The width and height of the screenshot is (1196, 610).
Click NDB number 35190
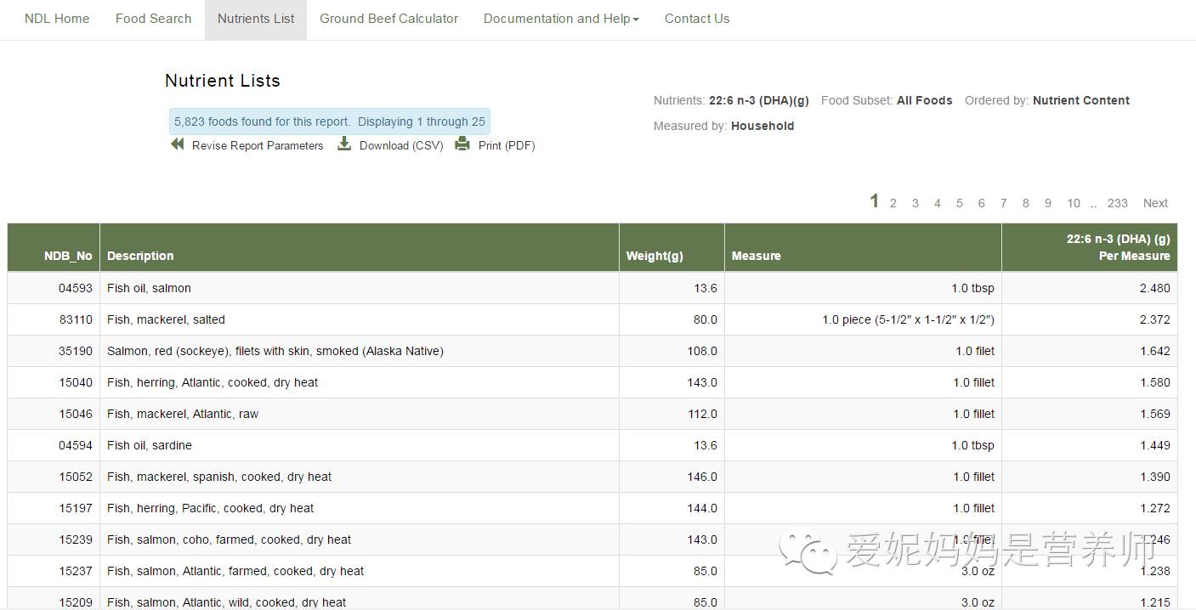point(76,351)
